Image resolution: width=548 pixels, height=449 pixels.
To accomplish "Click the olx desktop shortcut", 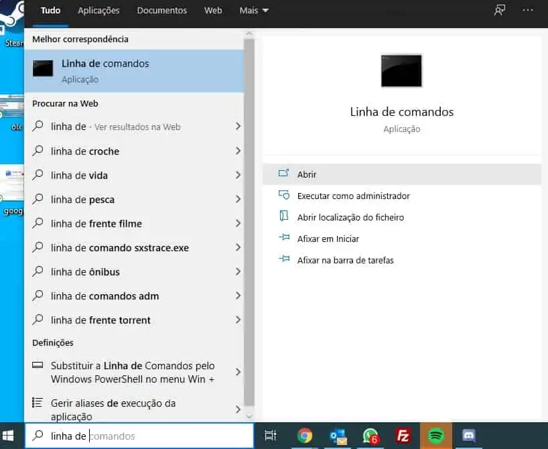I will point(12,112).
